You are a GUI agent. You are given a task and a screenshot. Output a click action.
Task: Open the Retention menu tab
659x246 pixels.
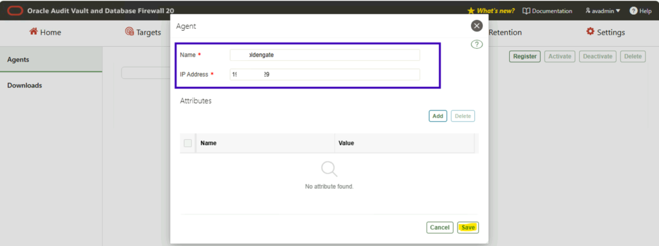click(x=505, y=32)
